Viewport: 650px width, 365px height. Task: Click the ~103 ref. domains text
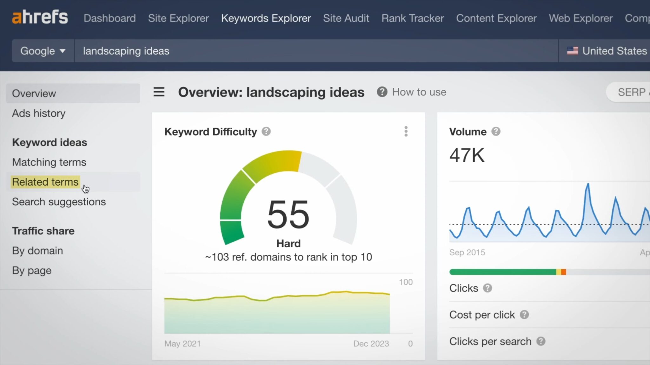[x=288, y=257]
